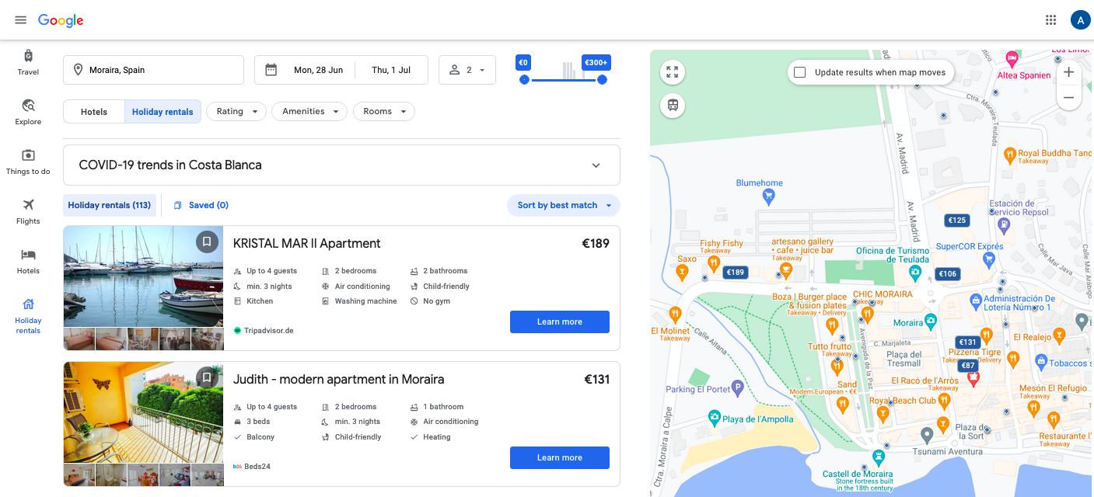
Task: Click Learn more for Judith apartment
Action: click(560, 457)
